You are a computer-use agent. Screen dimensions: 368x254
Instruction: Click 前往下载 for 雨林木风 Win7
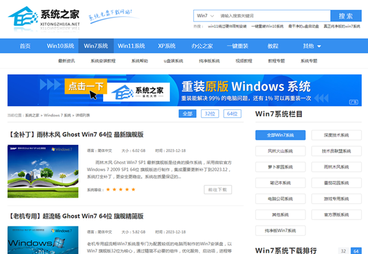point(218,190)
